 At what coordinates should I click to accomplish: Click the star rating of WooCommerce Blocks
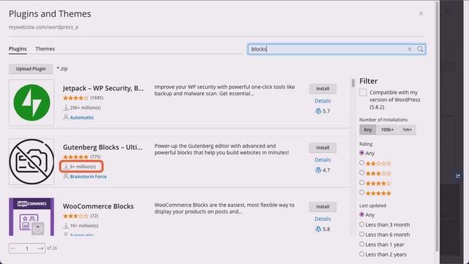tap(75, 216)
